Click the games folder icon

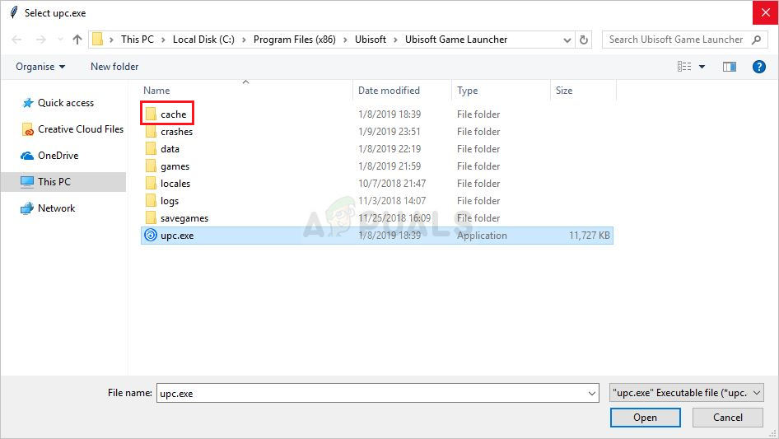(151, 166)
